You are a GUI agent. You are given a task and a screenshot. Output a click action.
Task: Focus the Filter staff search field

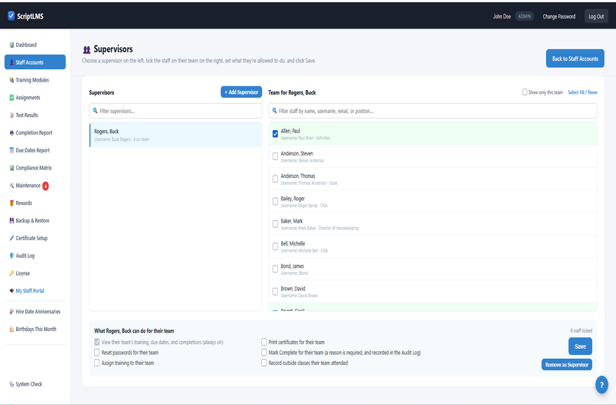coord(433,111)
